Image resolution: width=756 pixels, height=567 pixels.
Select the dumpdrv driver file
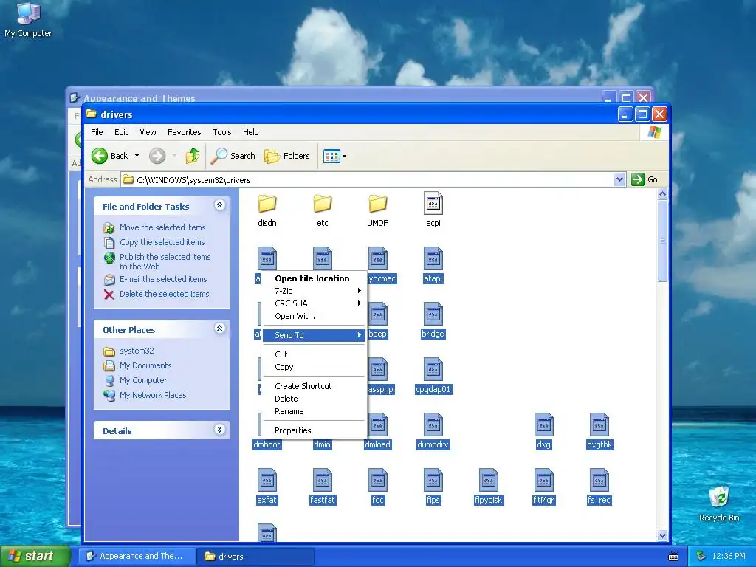point(433,431)
